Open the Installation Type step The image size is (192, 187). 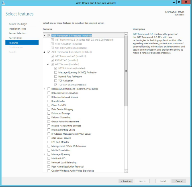pos(17,29)
